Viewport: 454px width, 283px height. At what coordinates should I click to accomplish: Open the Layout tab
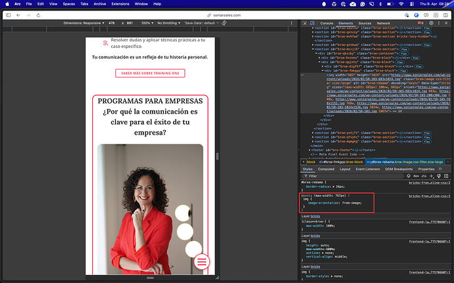point(345,169)
